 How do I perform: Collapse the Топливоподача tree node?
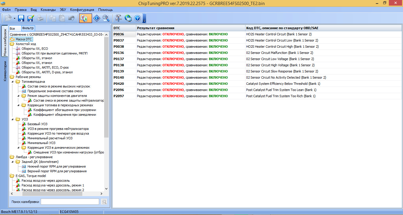pos(12,82)
